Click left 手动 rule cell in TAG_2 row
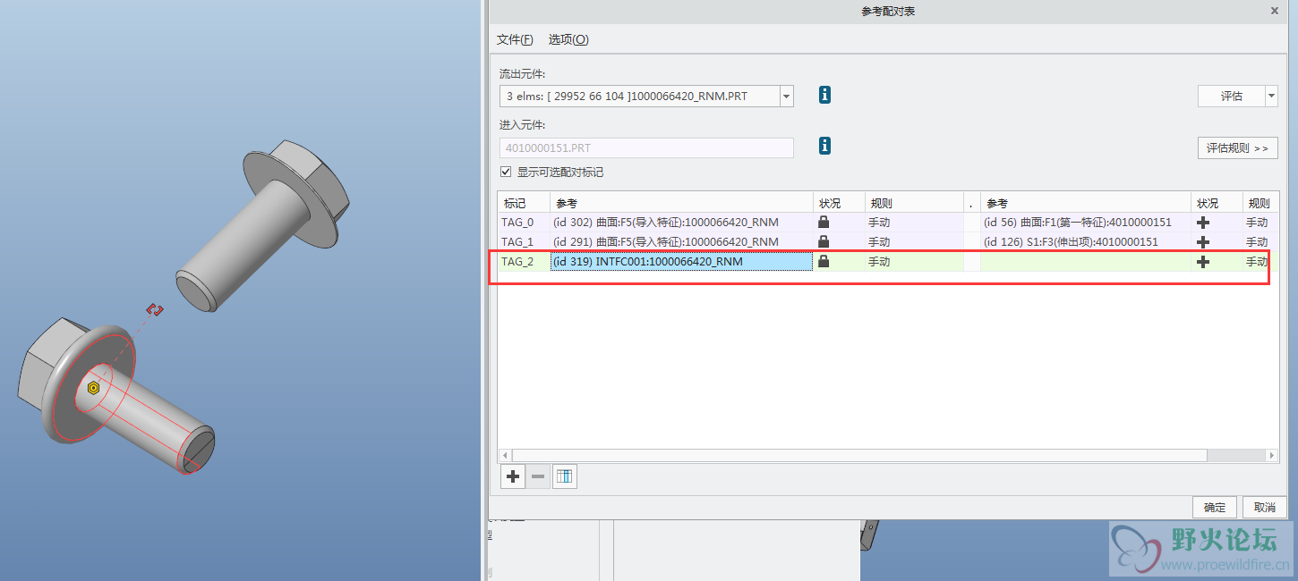The width and height of the screenshot is (1298, 581). click(914, 262)
